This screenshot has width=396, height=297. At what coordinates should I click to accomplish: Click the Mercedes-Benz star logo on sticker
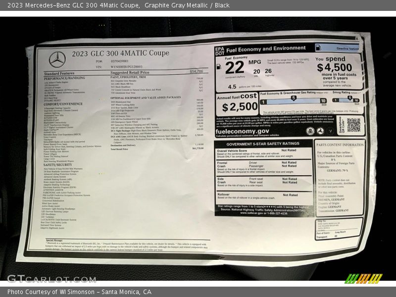tap(57, 59)
